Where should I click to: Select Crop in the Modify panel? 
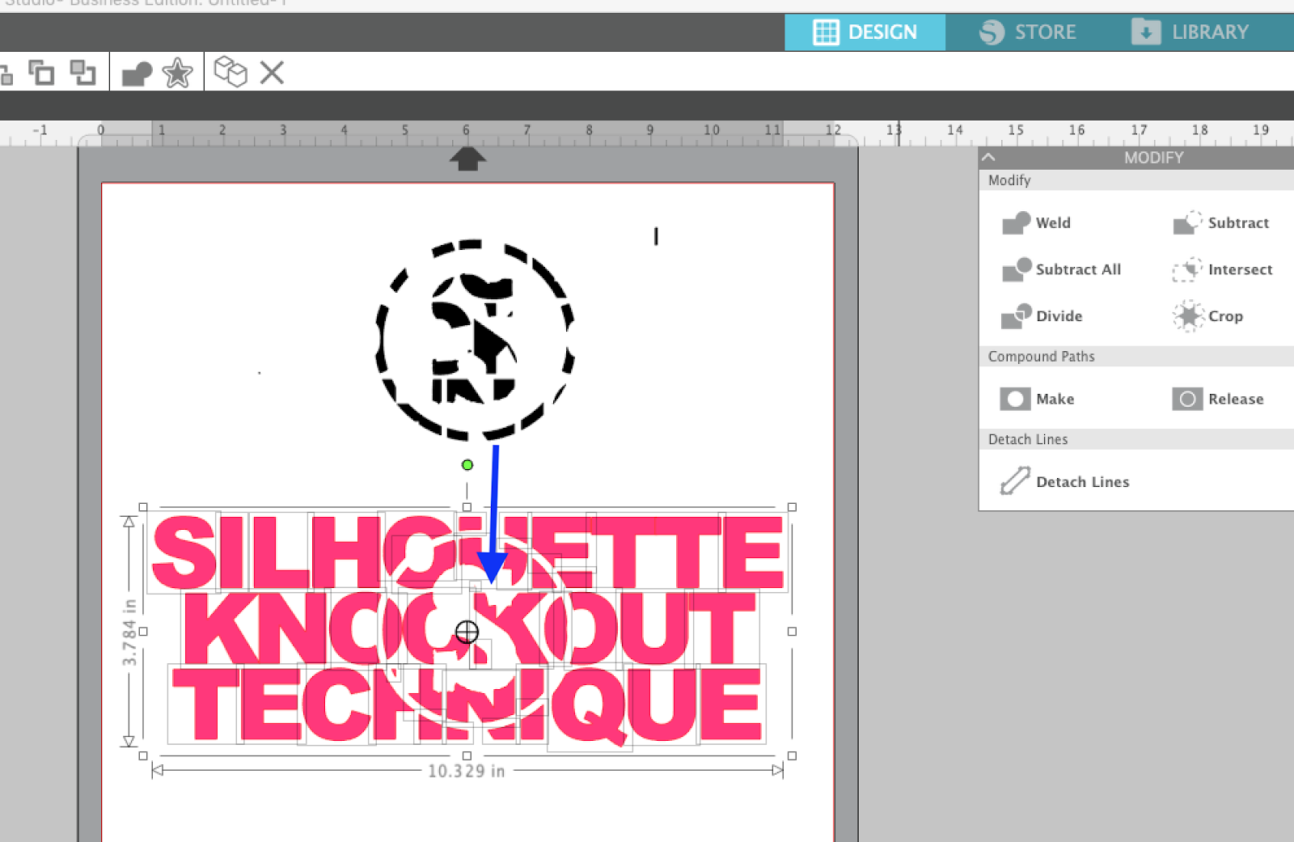click(x=1211, y=316)
